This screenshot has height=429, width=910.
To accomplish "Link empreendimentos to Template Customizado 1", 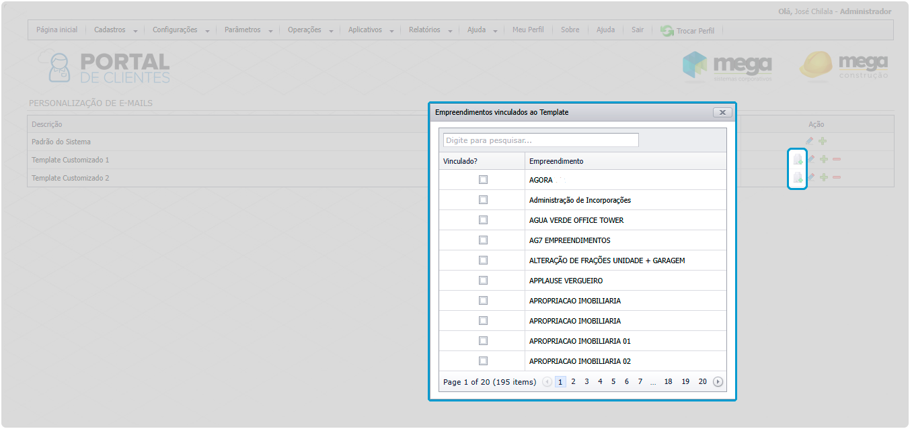I will [798, 160].
